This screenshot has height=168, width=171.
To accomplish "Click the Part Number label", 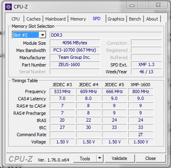I will click(x=34, y=65).
